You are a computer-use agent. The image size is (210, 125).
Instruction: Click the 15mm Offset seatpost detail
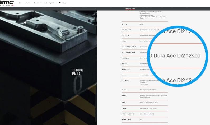click(x=144, y=84)
